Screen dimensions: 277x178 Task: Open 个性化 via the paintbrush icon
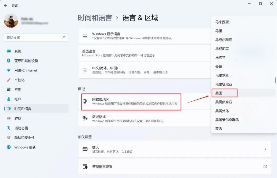9,80
